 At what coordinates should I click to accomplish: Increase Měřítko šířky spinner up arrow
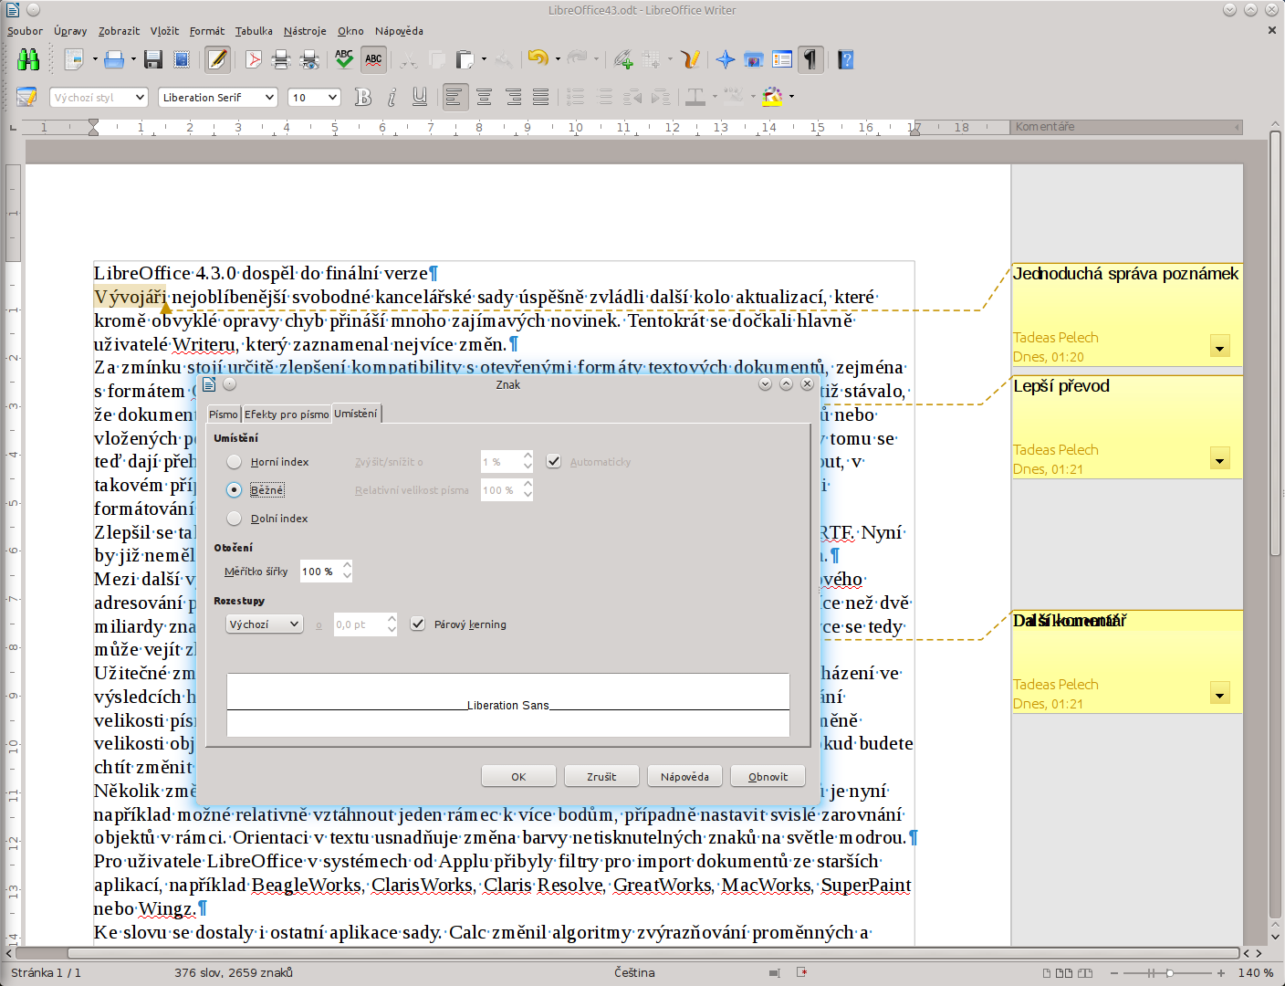(x=347, y=566)
